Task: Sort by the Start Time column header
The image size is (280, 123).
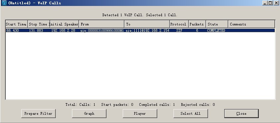Action: click(x=17, y=24)
